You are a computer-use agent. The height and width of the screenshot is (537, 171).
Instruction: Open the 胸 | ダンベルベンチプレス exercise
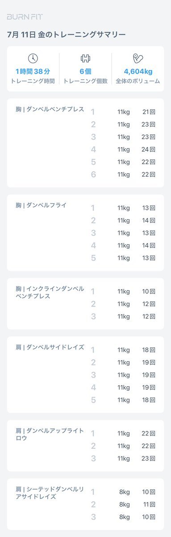pos(50,109)
